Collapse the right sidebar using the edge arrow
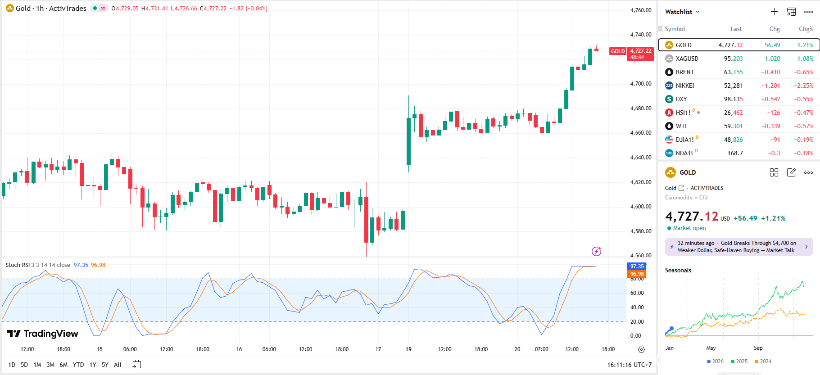 click(658, 359)
